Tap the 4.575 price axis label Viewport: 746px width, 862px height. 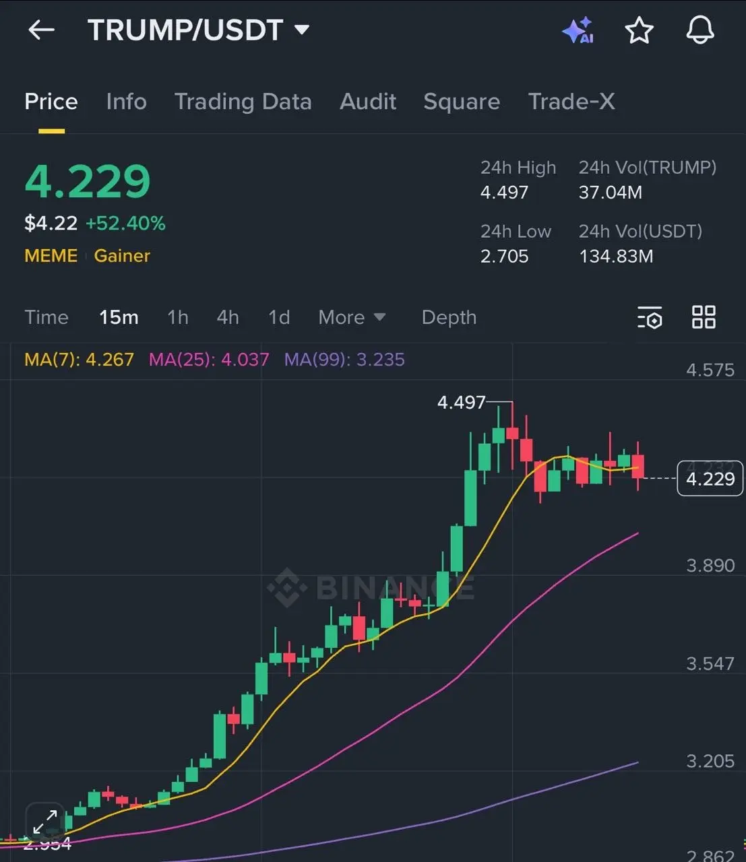(x=710, y=370)
